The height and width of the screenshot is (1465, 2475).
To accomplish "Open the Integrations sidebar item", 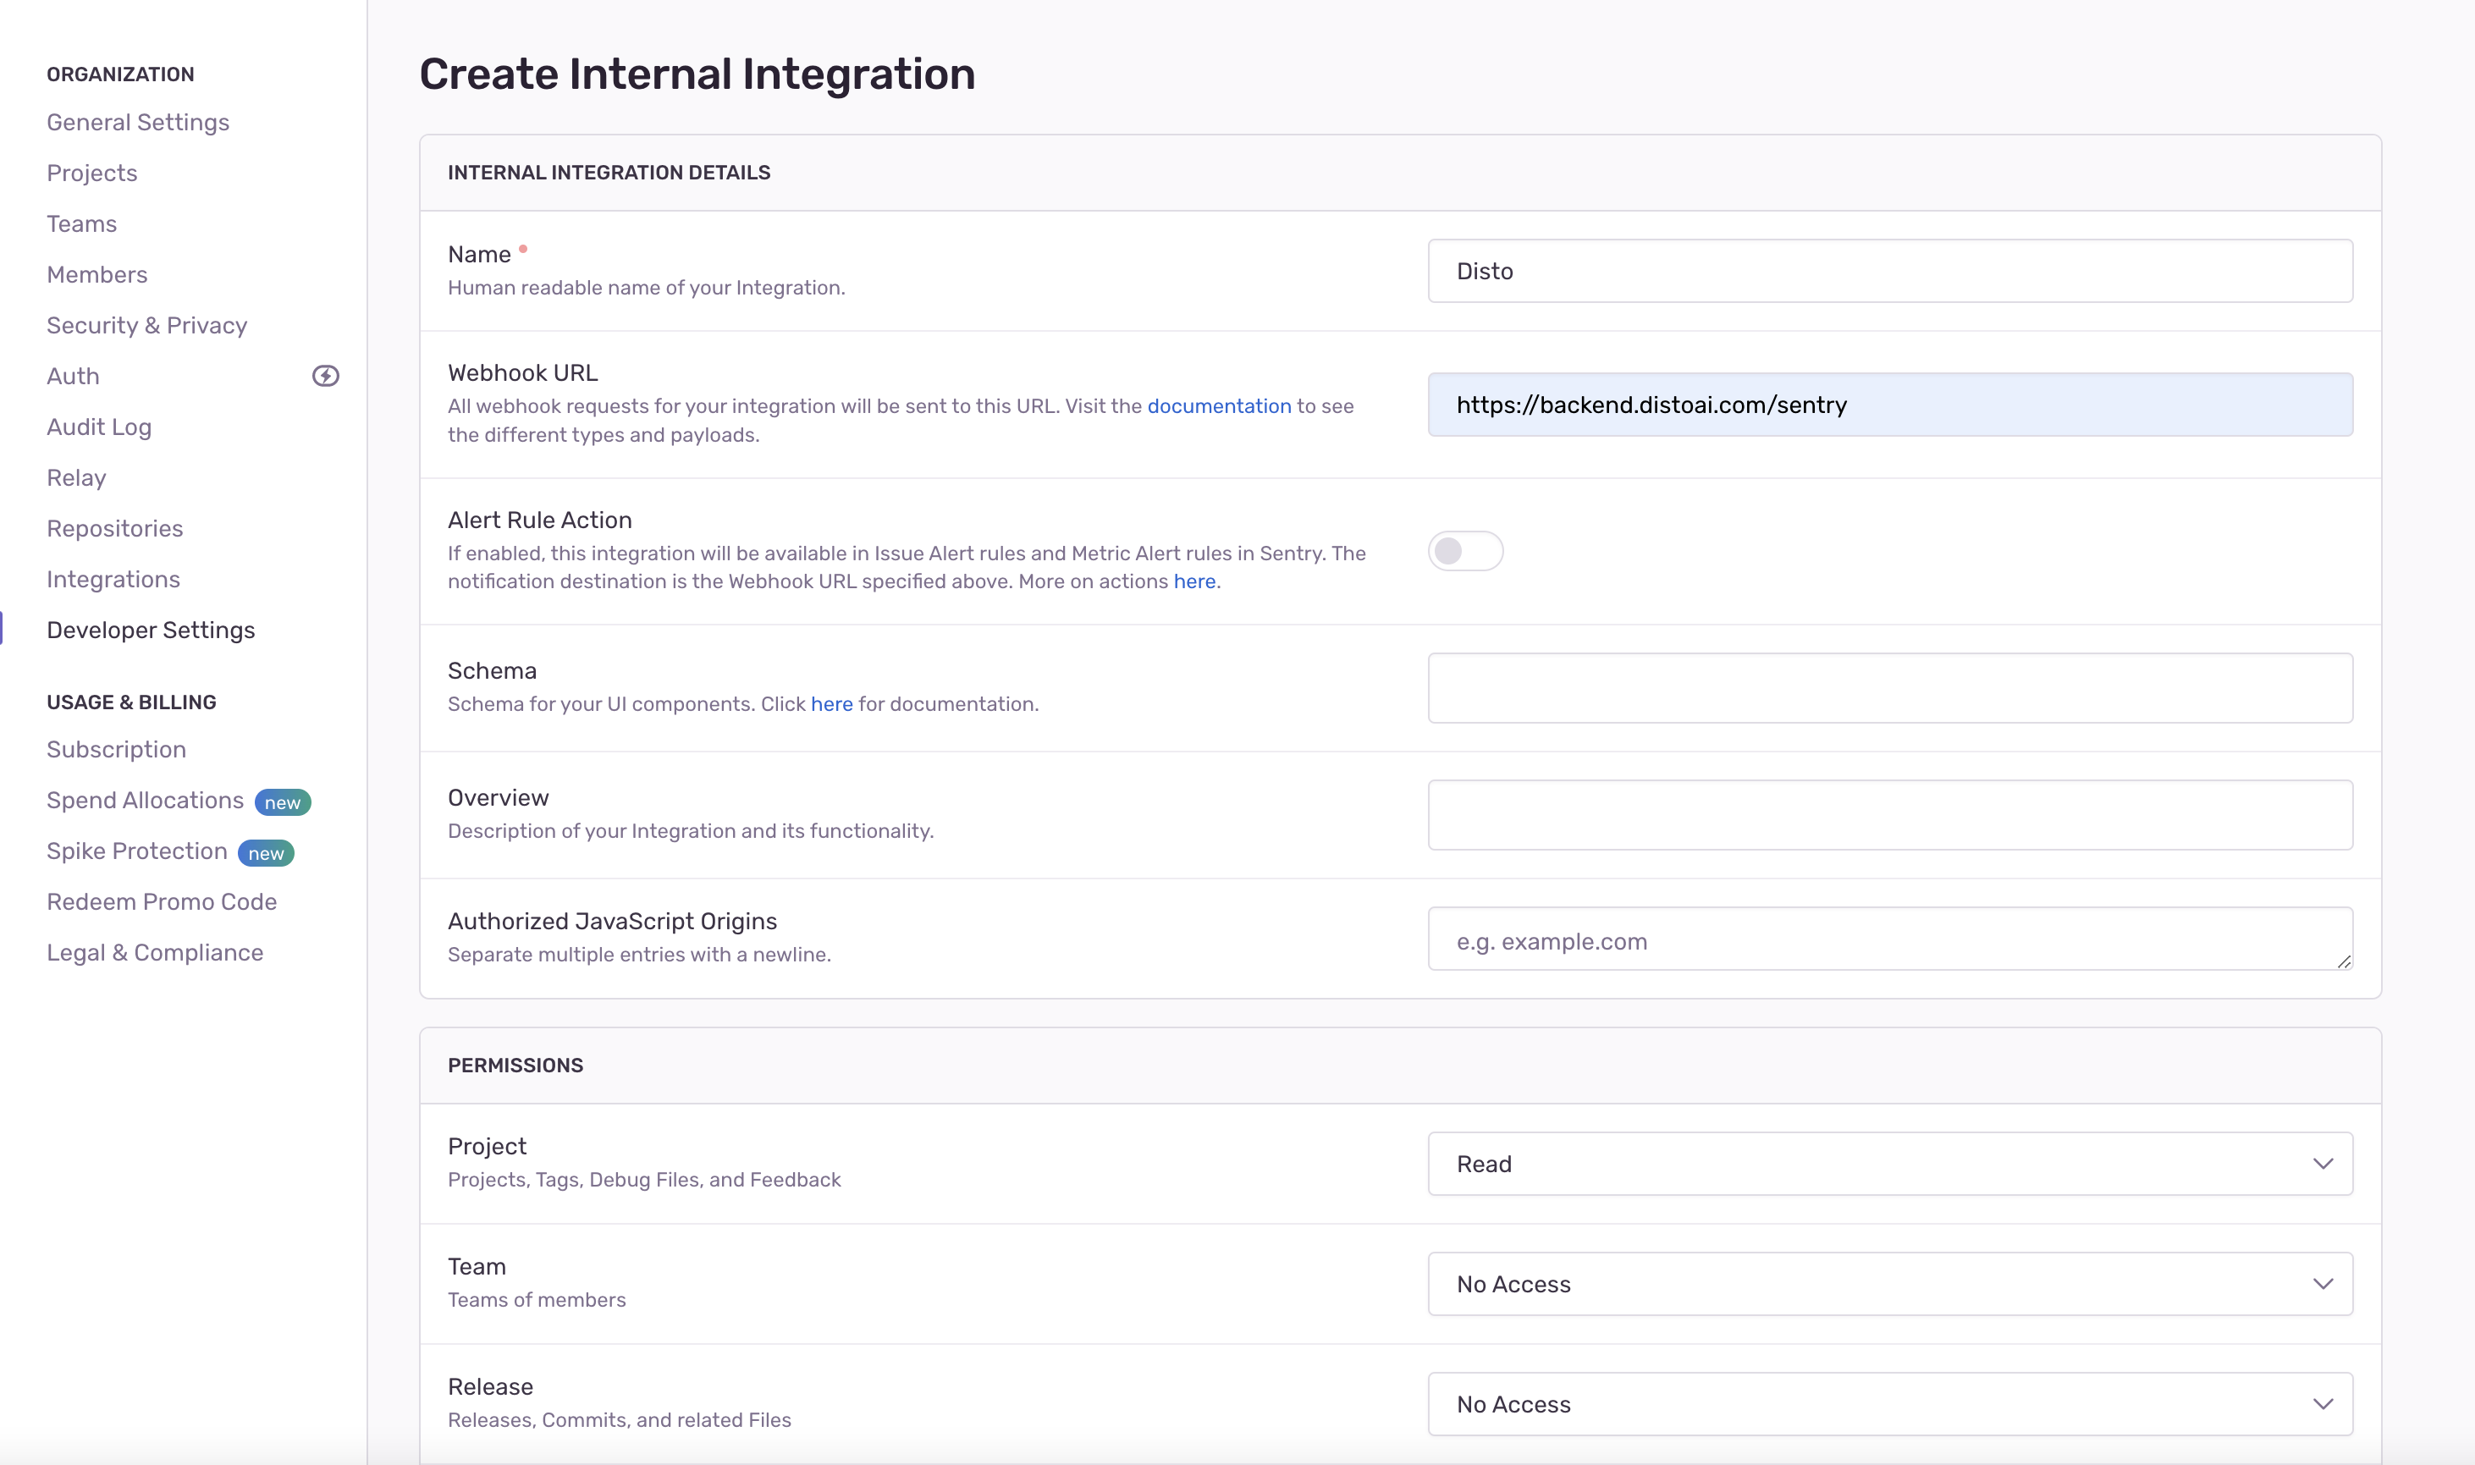I will 113,580.
